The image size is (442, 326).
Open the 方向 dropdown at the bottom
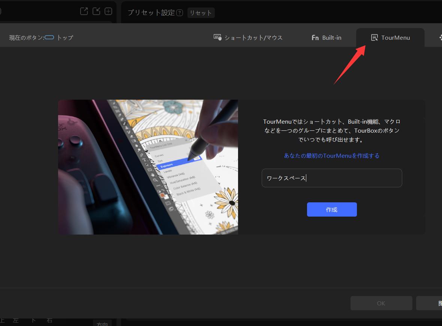[102, 324]
